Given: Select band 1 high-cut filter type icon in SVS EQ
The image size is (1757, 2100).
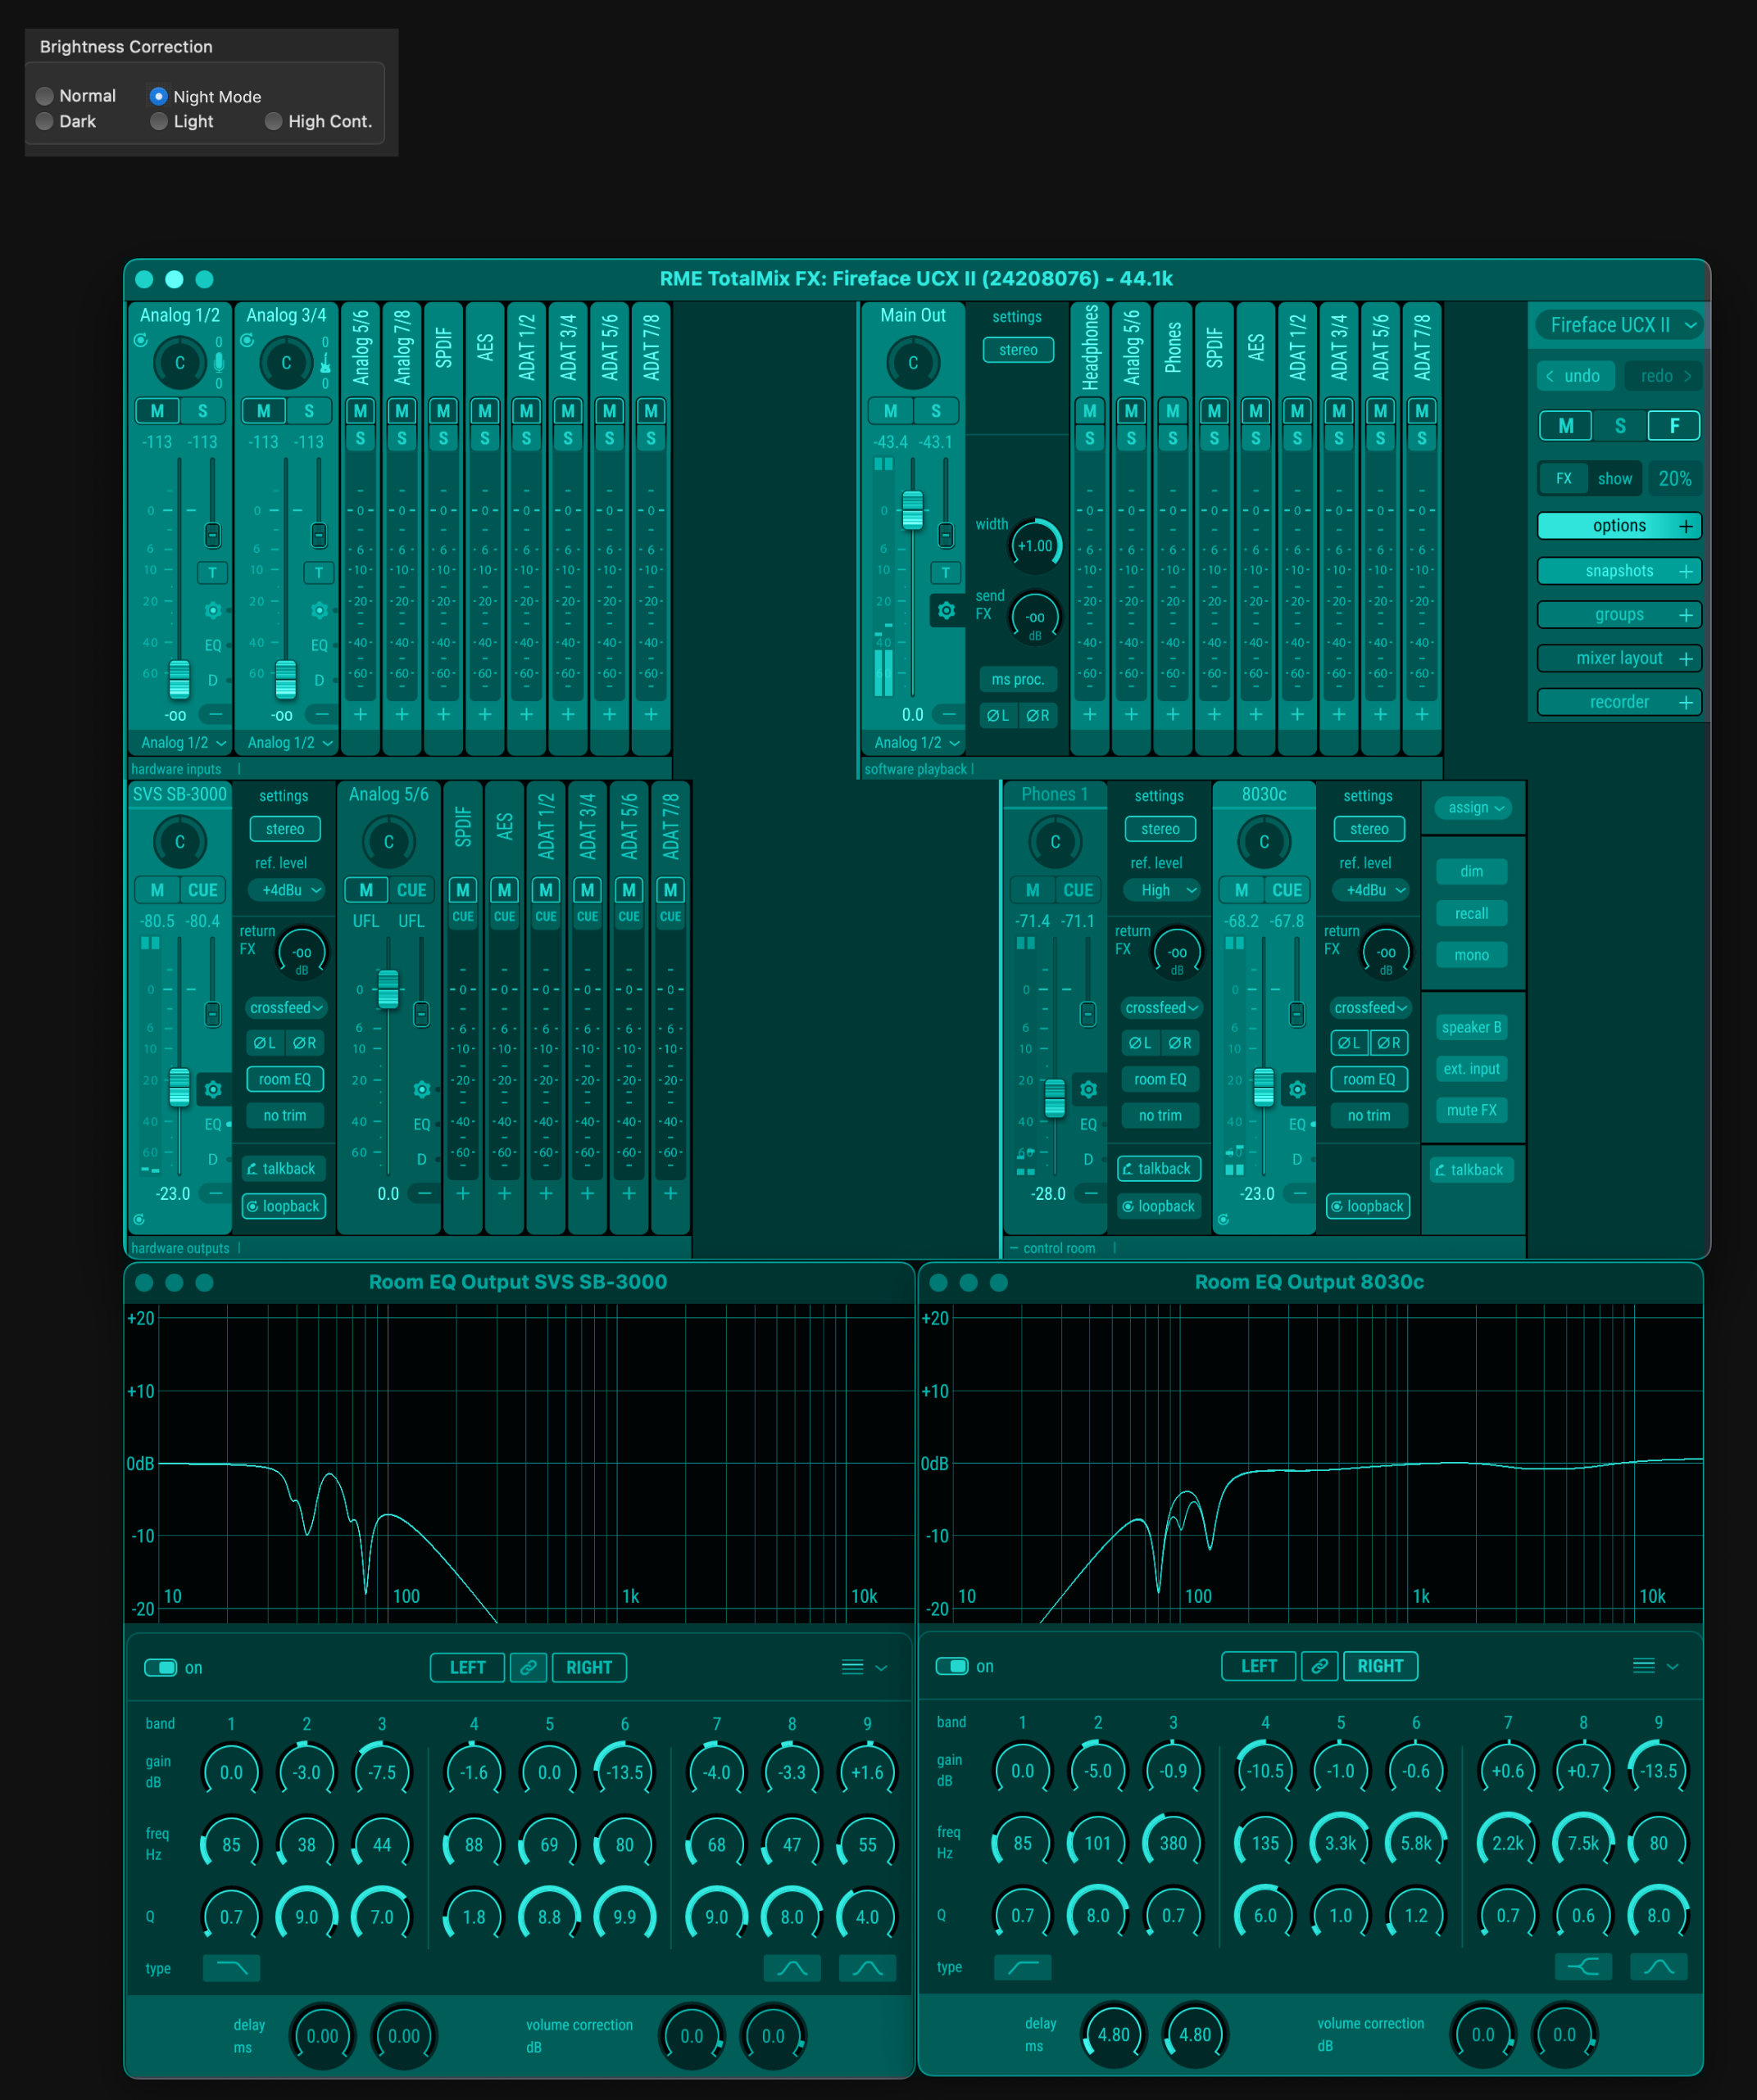Looking at the screenshot, I should point(231,1968).
